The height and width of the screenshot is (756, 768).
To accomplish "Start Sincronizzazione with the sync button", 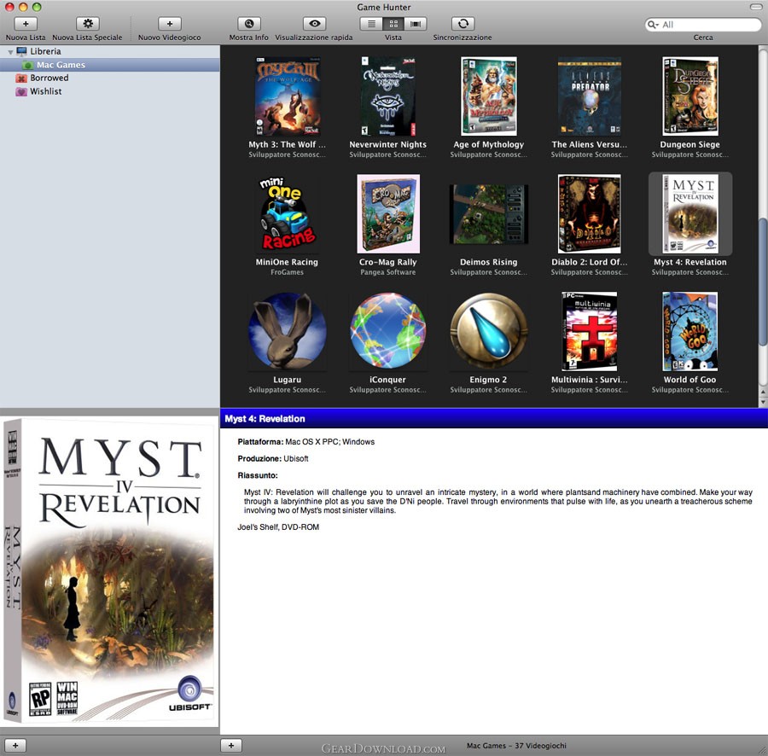I will (463, 24).
